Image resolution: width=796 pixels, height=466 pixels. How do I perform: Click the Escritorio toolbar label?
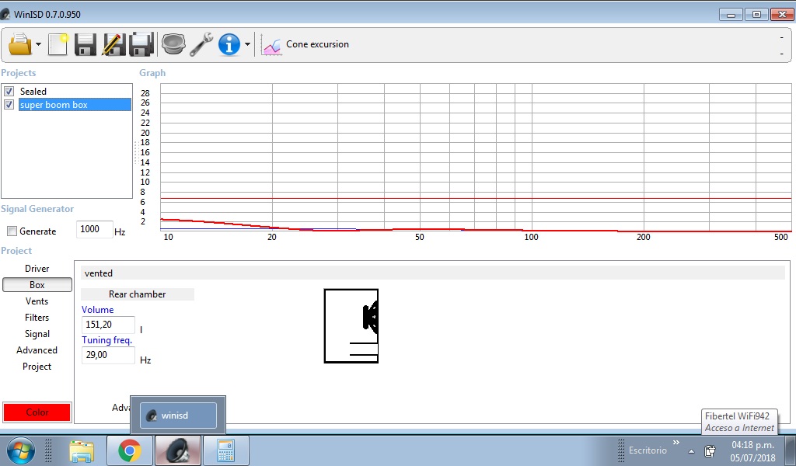648,450
